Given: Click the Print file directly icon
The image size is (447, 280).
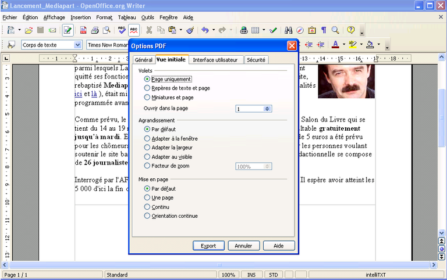Looking at the screenshot, I should click(95, 30).
